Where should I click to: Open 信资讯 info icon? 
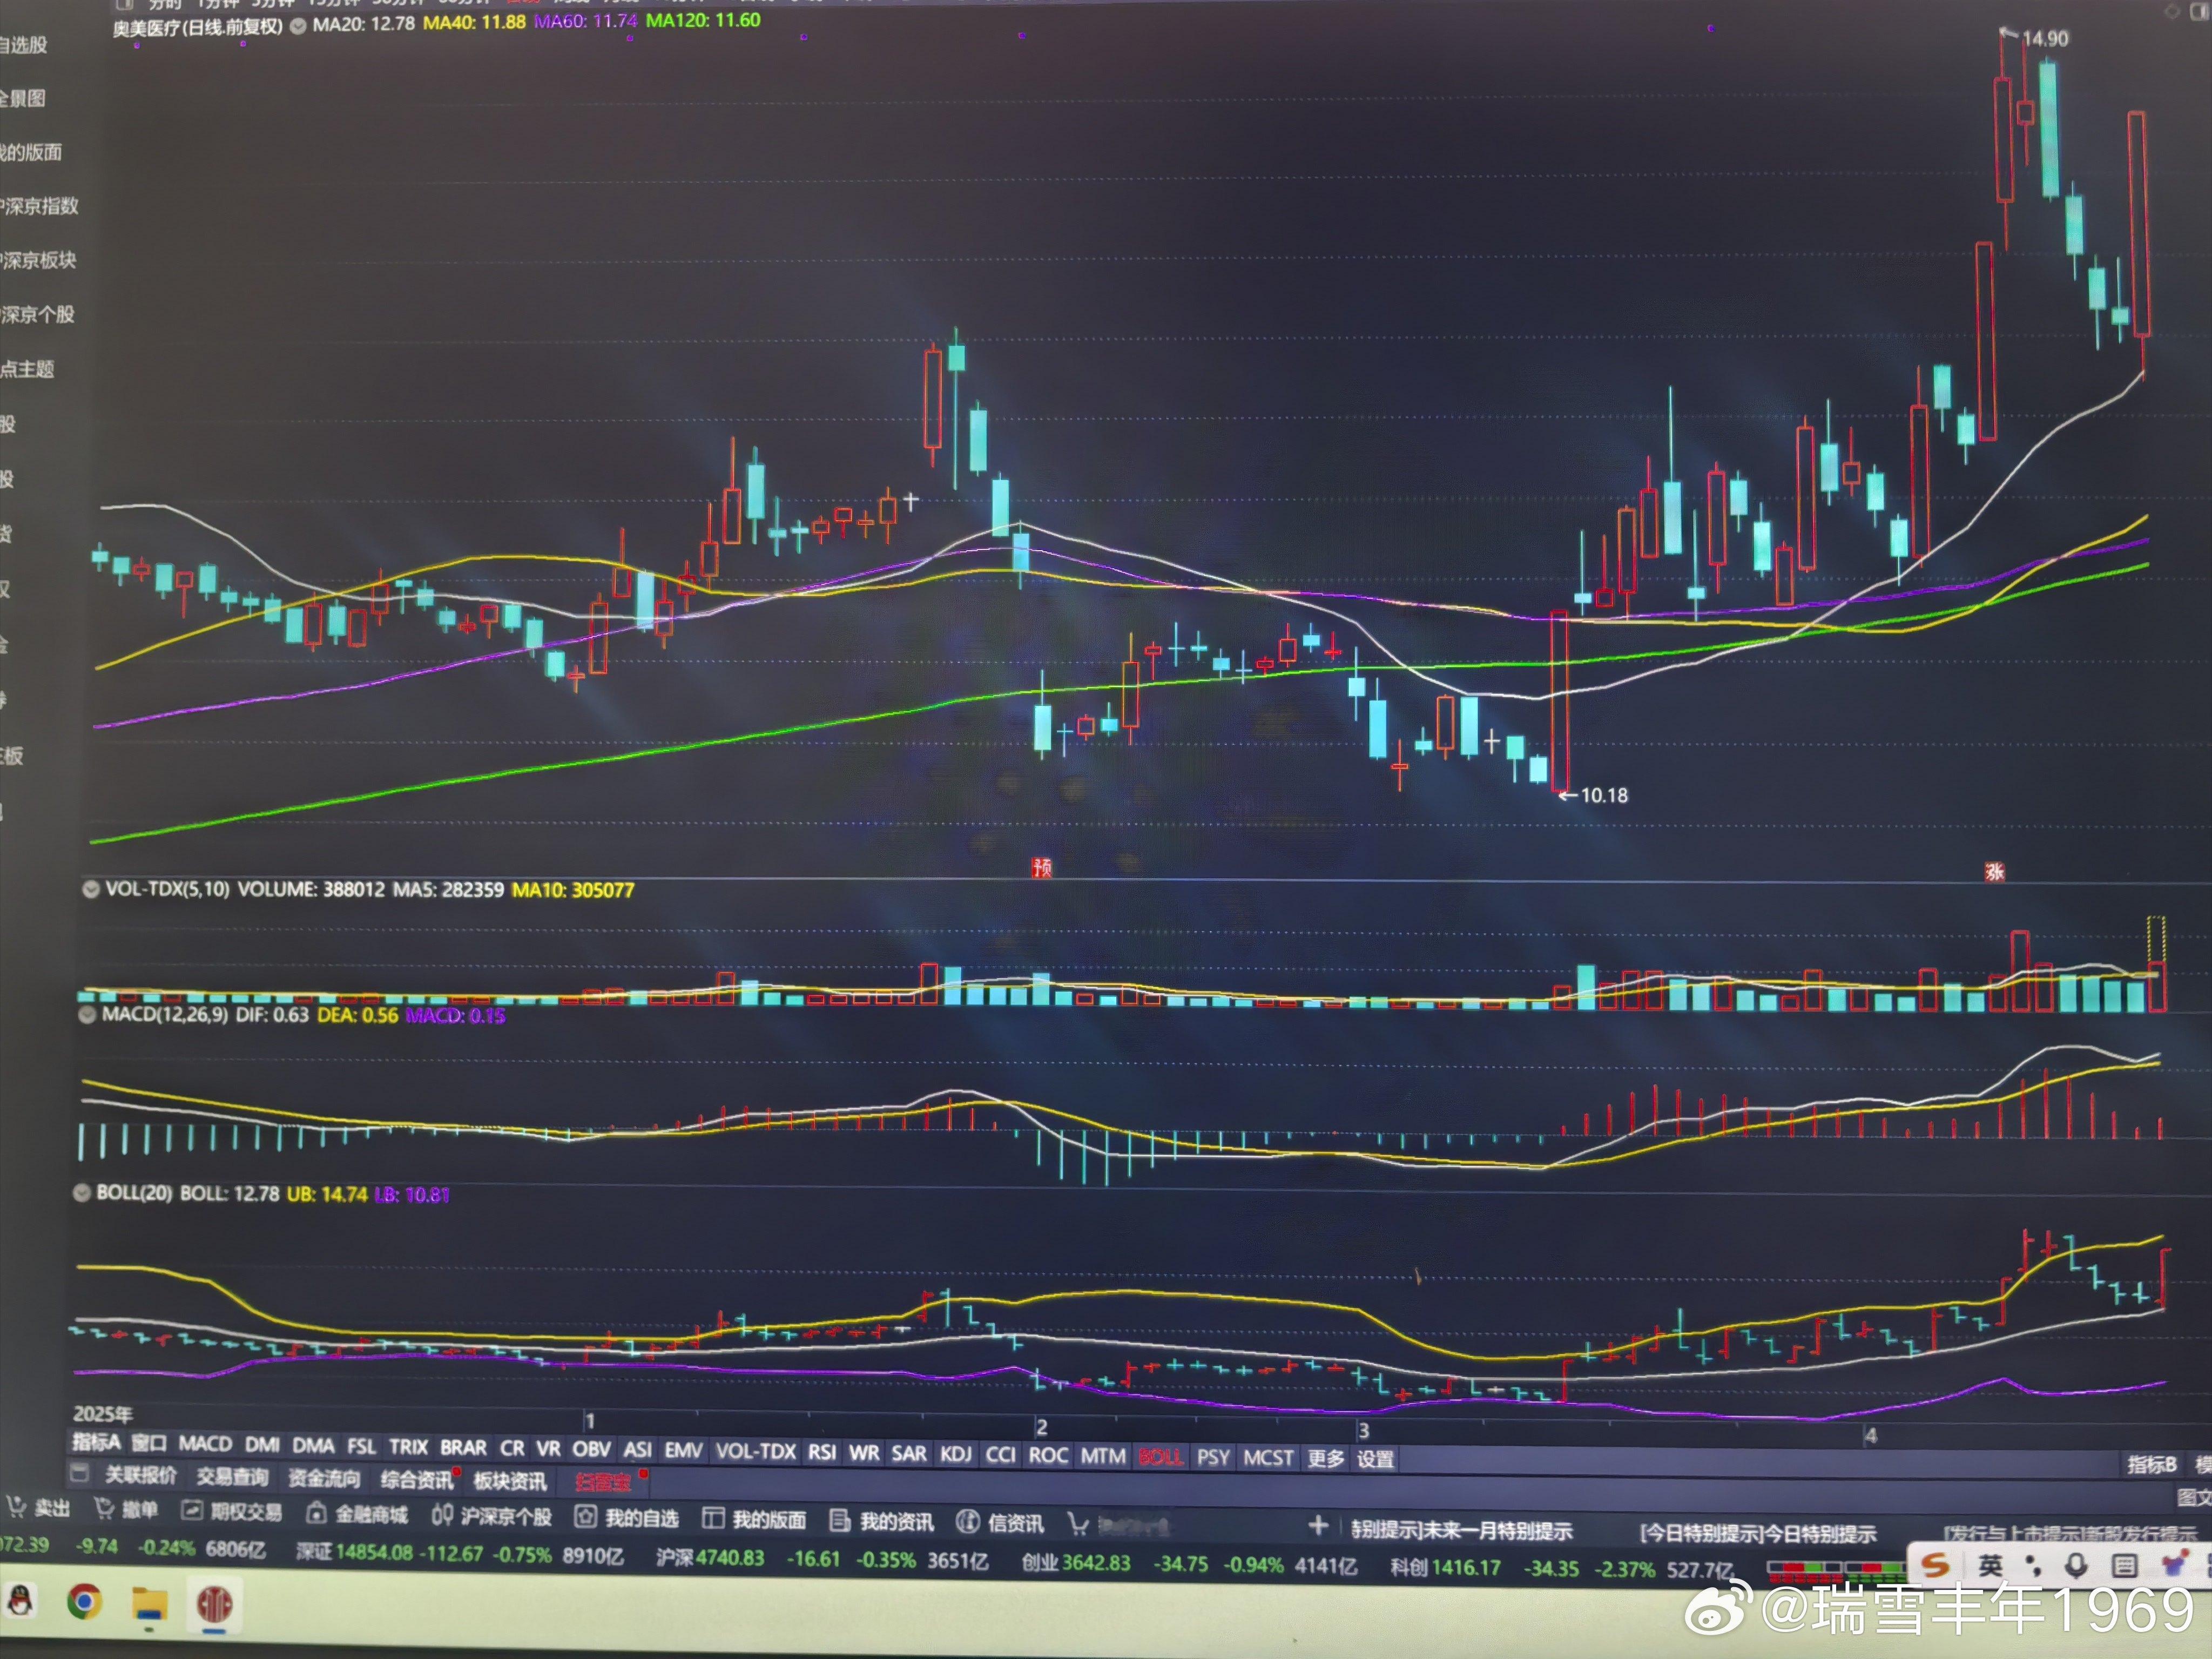pyautogui.click(x=967, y=1521)
